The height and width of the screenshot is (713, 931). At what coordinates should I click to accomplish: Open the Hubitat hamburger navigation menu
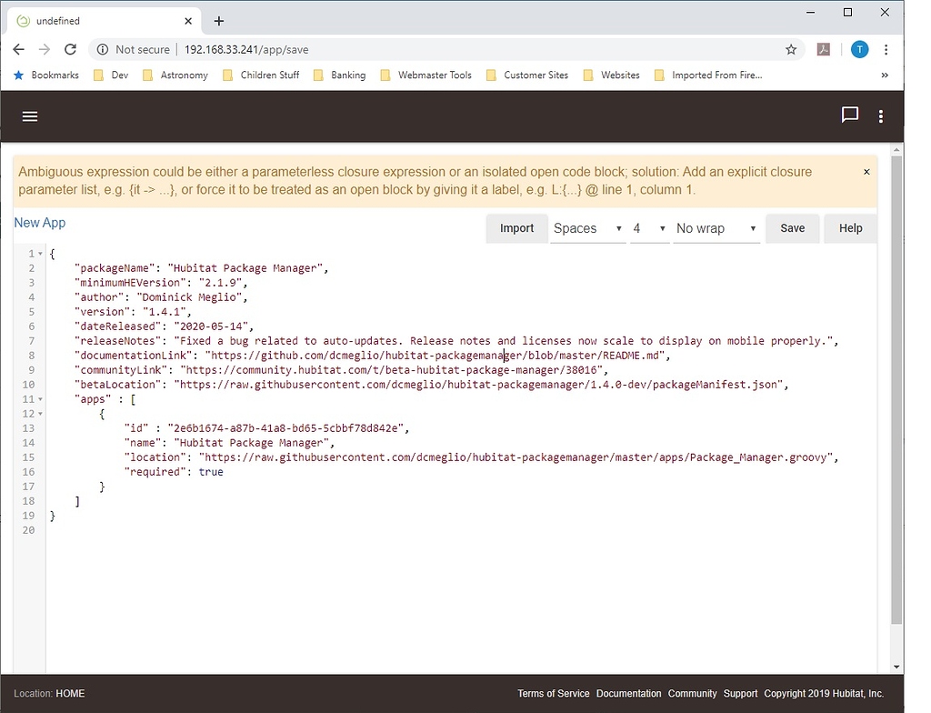[x=29, y=115]
